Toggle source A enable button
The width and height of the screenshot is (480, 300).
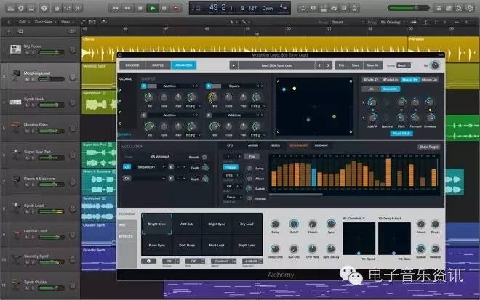(144, 85)
